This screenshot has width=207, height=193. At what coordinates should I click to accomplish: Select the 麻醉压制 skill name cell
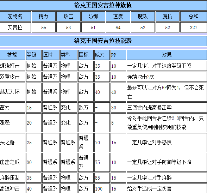[12, 177]
